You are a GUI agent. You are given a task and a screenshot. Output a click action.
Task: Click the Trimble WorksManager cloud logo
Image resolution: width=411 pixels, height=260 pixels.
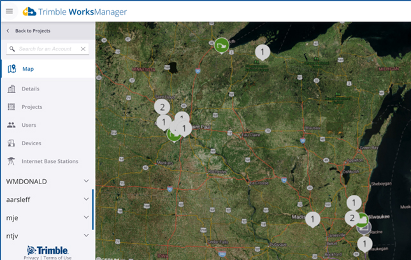click(29, 11)
